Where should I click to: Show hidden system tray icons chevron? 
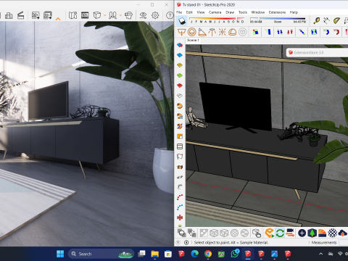click(321, 254)
